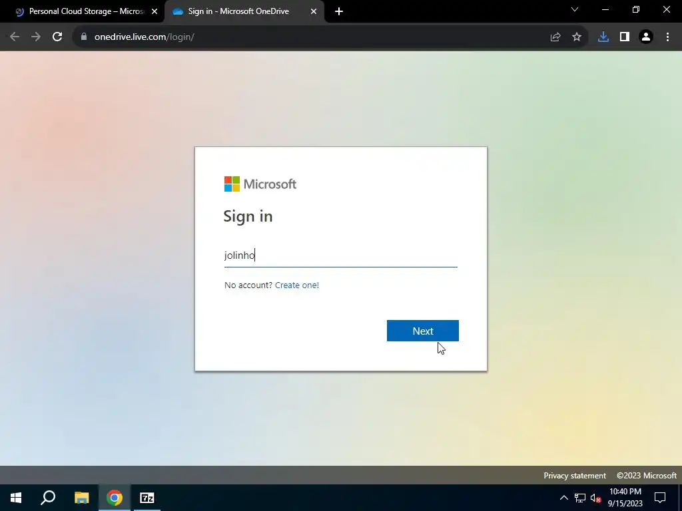682x511 pixels.
Task: Click the Next button
Action: (x=423, y=331)
